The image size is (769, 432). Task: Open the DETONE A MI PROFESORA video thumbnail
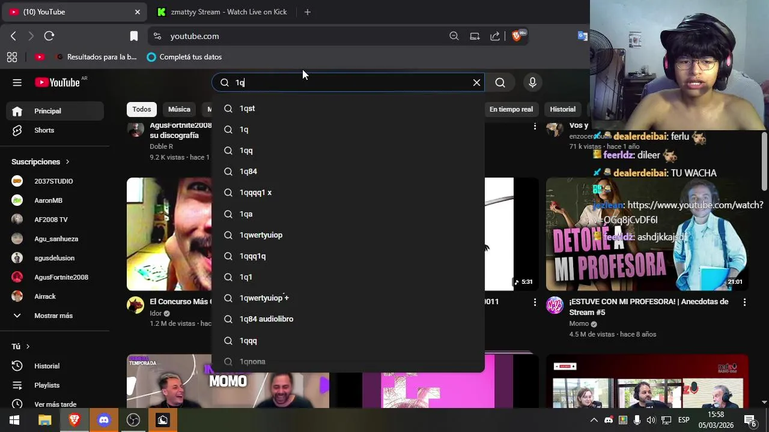pyautogui.click(x=647, y=234)
